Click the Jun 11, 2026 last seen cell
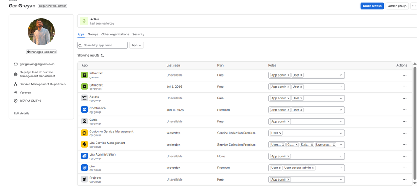Image resolution: width=417 pixels, height=188 pixels. (x=175, y=110)
